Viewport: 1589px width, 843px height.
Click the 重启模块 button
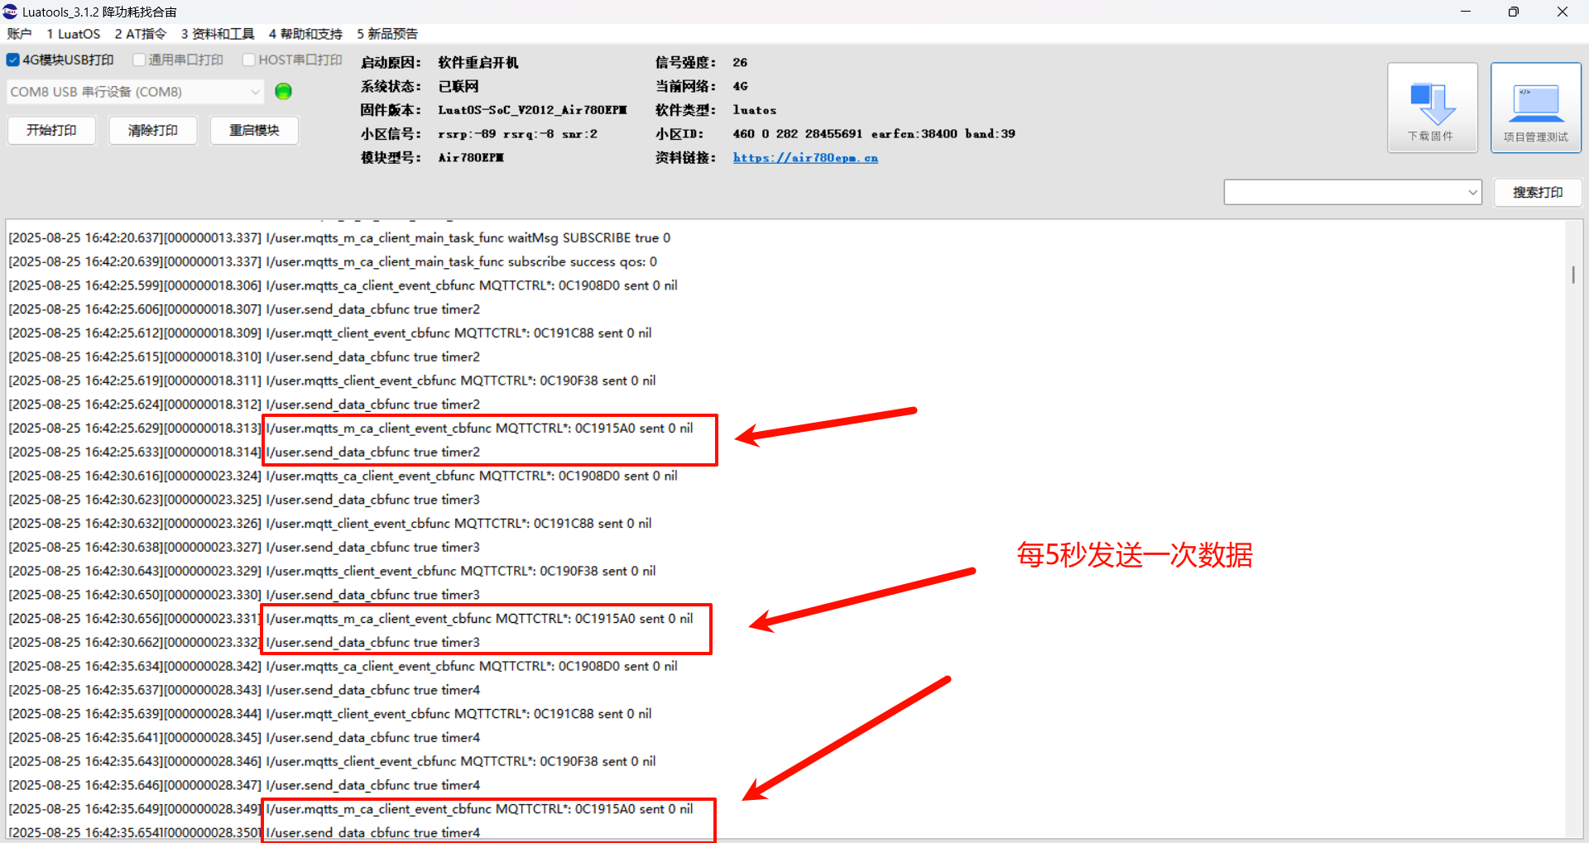point(254,131)
